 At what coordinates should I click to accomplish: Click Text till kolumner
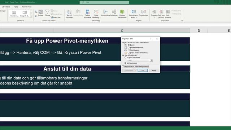pos(69,14)
